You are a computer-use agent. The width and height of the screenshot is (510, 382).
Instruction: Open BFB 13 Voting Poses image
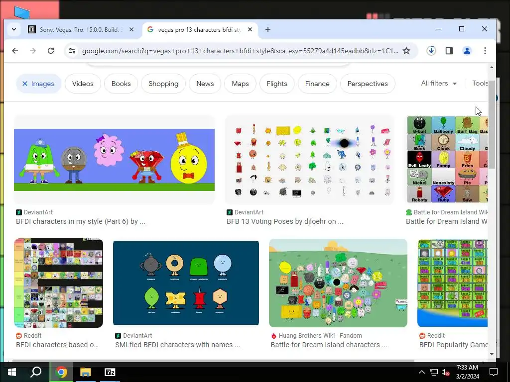[310, 160]
